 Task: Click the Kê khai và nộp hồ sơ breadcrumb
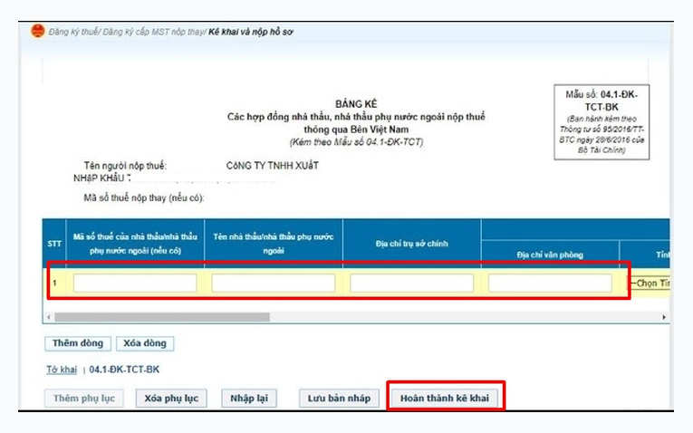[251, 32]
